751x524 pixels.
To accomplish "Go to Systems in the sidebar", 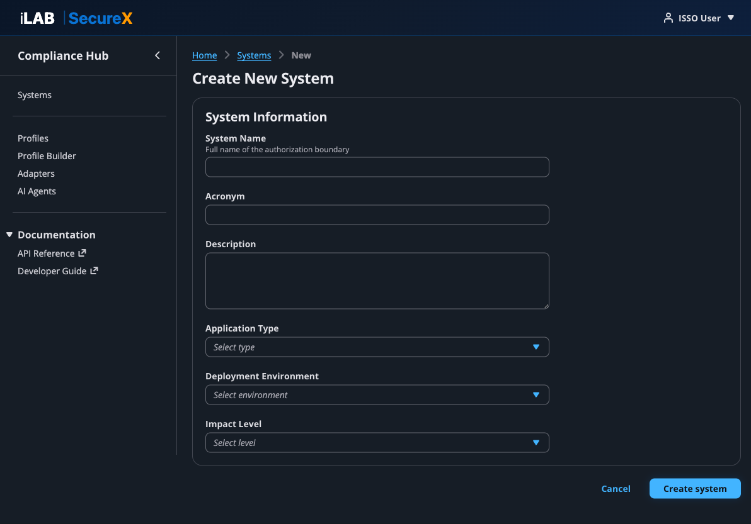I will pyautogui.click(x=35, y=95).
